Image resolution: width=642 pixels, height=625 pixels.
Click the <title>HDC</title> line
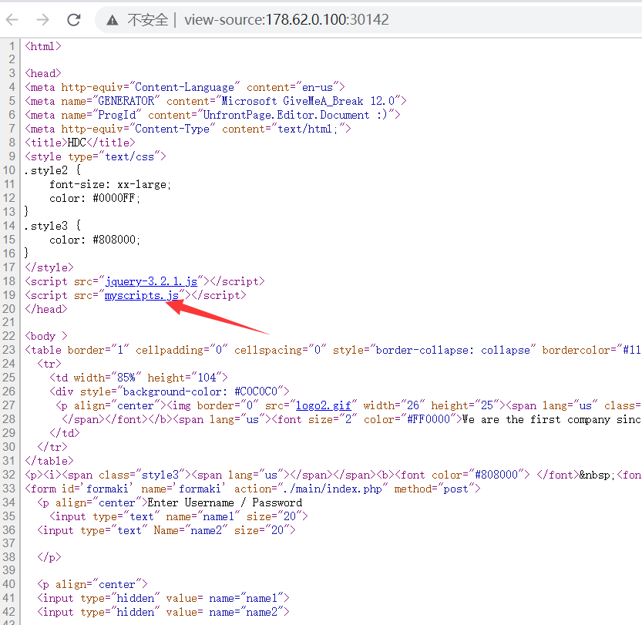click(x=80, y=143)
